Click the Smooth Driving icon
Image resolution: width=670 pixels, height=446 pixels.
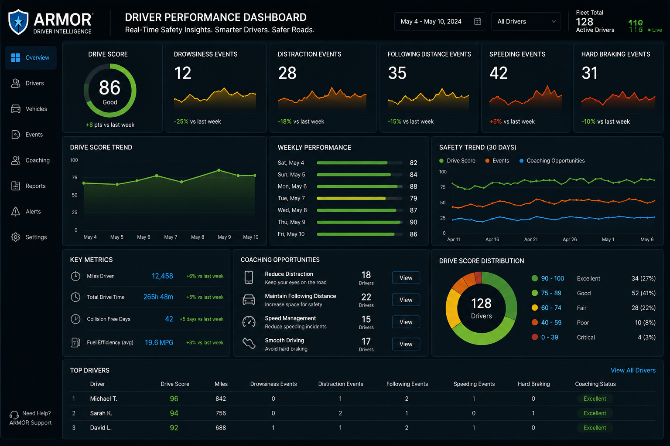[249, 344]
